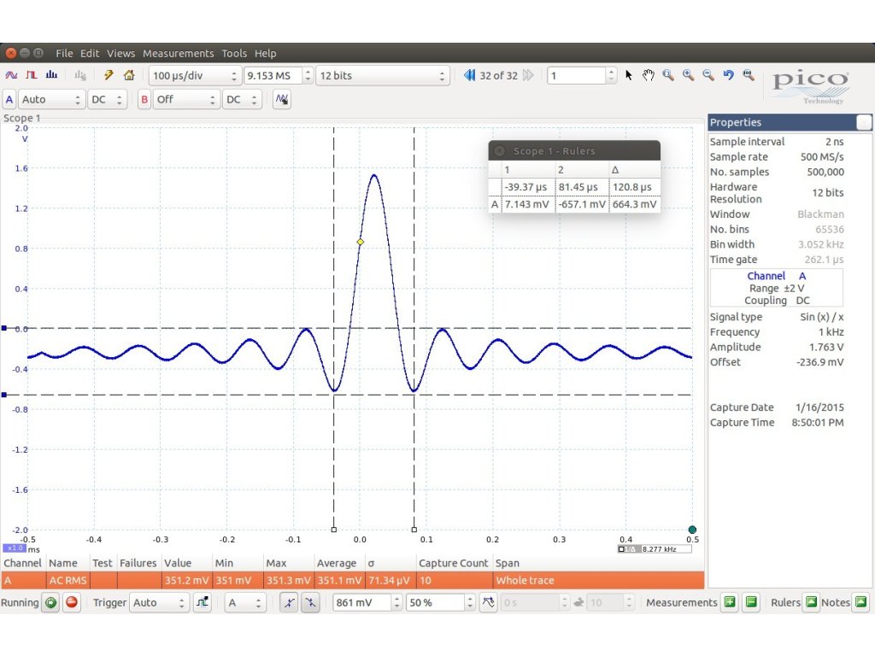Open Channel A DC coupling dropdown

tap(107, 99)
